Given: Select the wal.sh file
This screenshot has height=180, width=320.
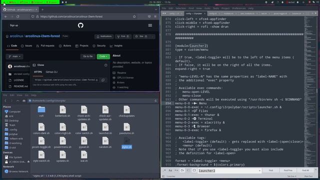Looking at the screenshot, I should click(x=84, y=156).
